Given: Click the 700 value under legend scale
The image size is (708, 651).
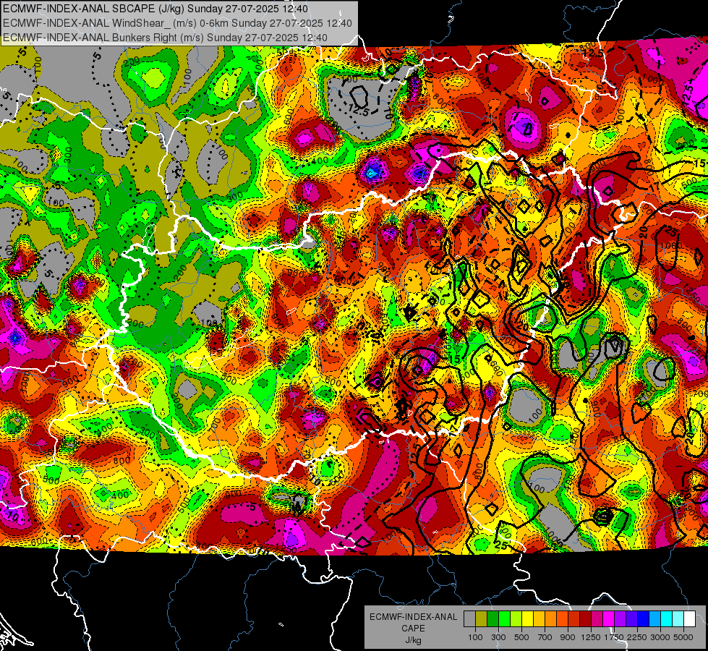Looking at the screenshot, I should pos(545,637).
